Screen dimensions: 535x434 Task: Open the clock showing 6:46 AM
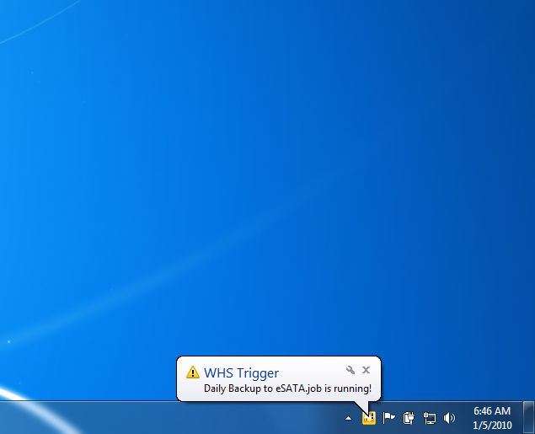492,411
